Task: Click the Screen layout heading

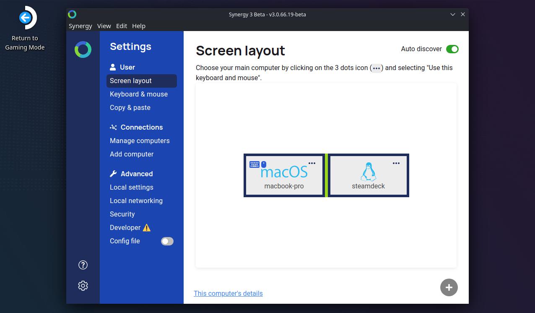Action: pyautogui.click(x=240, y=50)
